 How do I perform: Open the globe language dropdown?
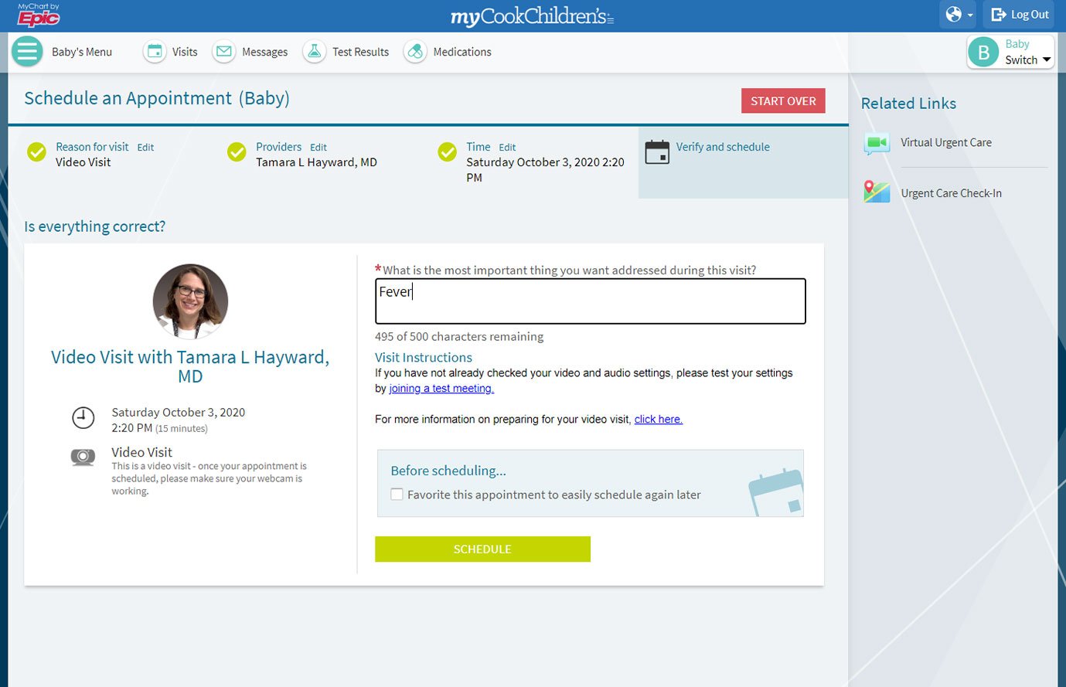click(x=958, y=15)
